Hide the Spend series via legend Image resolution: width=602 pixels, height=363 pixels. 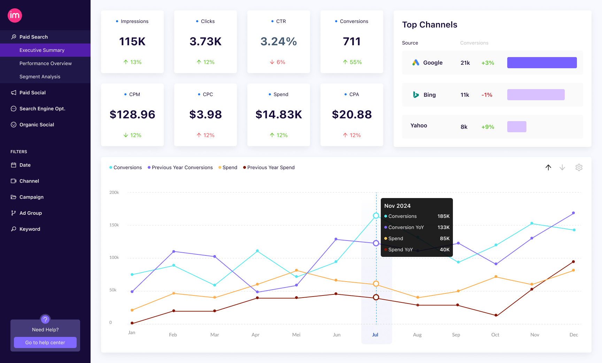[x=228, y=167]
